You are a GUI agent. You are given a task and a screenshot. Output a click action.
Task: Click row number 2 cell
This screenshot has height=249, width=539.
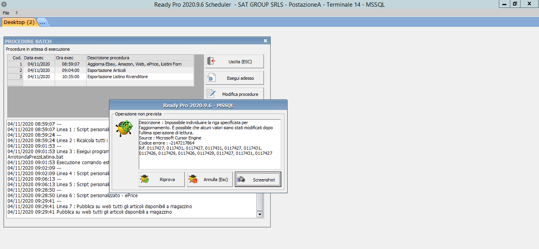15,70
